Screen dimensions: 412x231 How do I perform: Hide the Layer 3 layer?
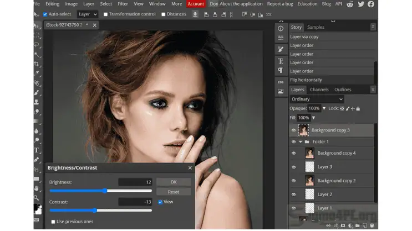click(x=293, y=167)
